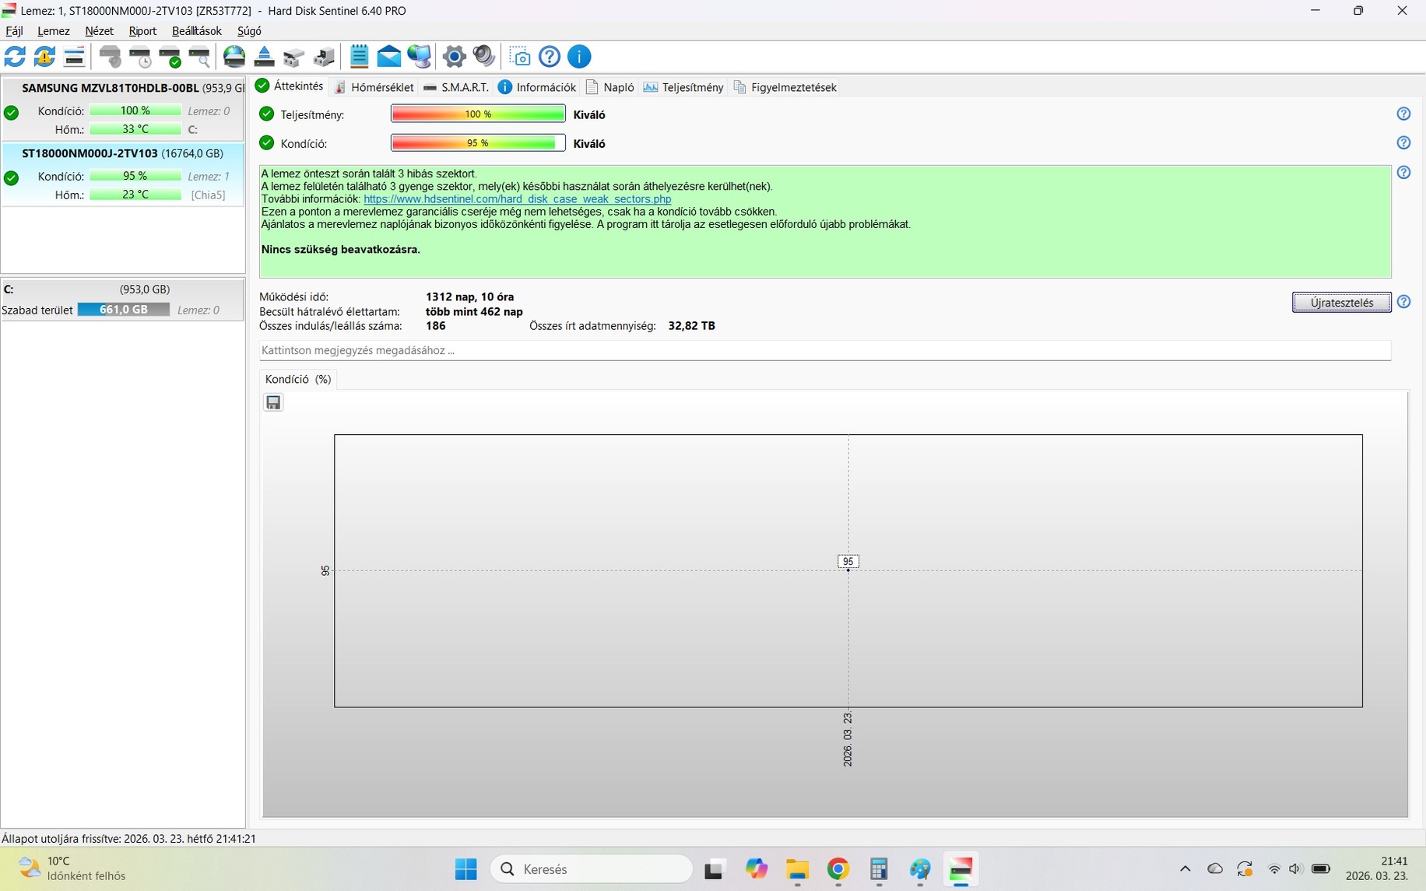Switch to the Napló tab
The image size is (1426, 891).
pyautogui.click(x=610, y=87)
